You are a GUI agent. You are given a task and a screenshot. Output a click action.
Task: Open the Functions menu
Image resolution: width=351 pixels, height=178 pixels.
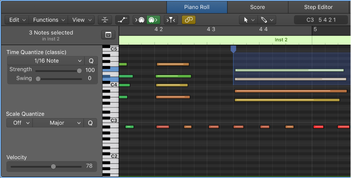pyautogui.click(x=49, y=20)
